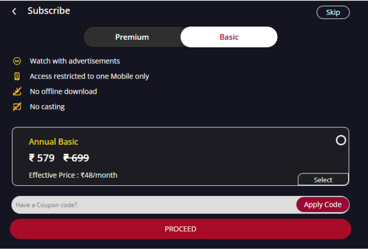Click the Effective Price ₹48/month text
This screenshot has width=368, height=249.
click(x=73, y=175)
